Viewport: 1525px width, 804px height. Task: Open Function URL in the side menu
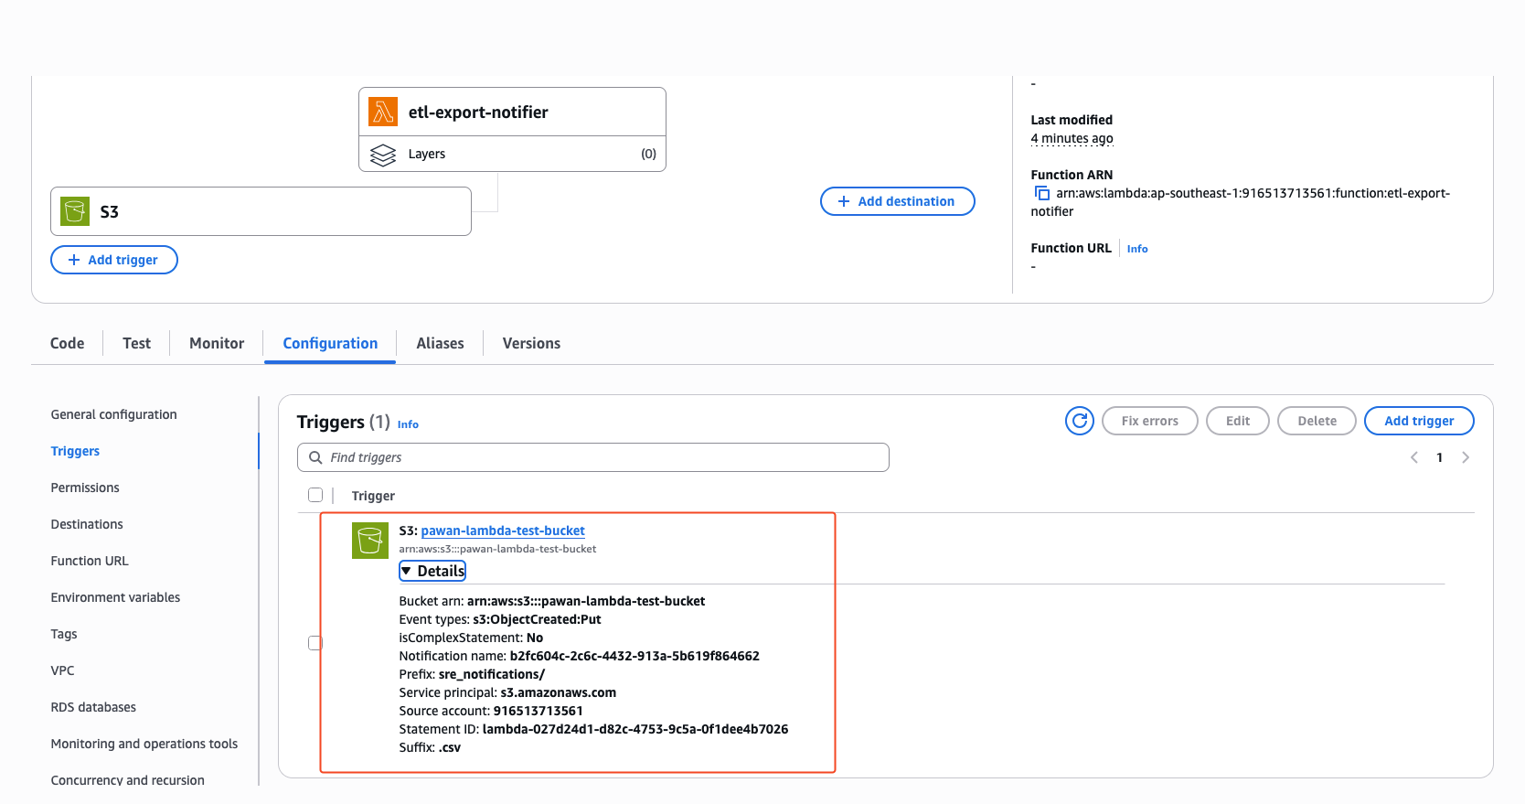pos(90,561)
